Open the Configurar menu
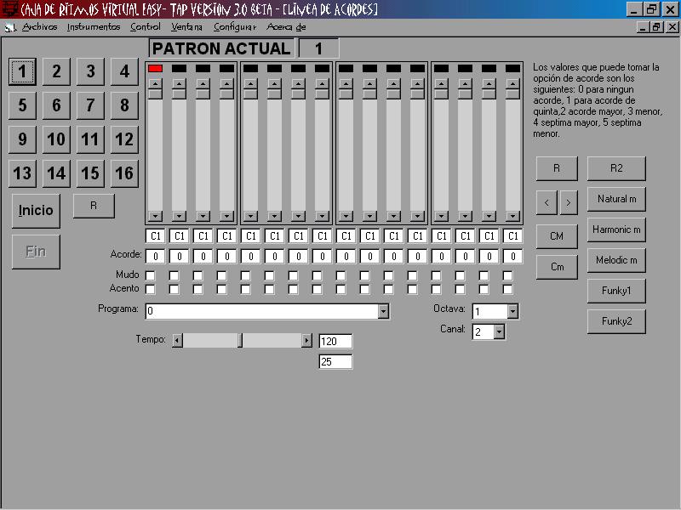 click(x=235, y=27)
